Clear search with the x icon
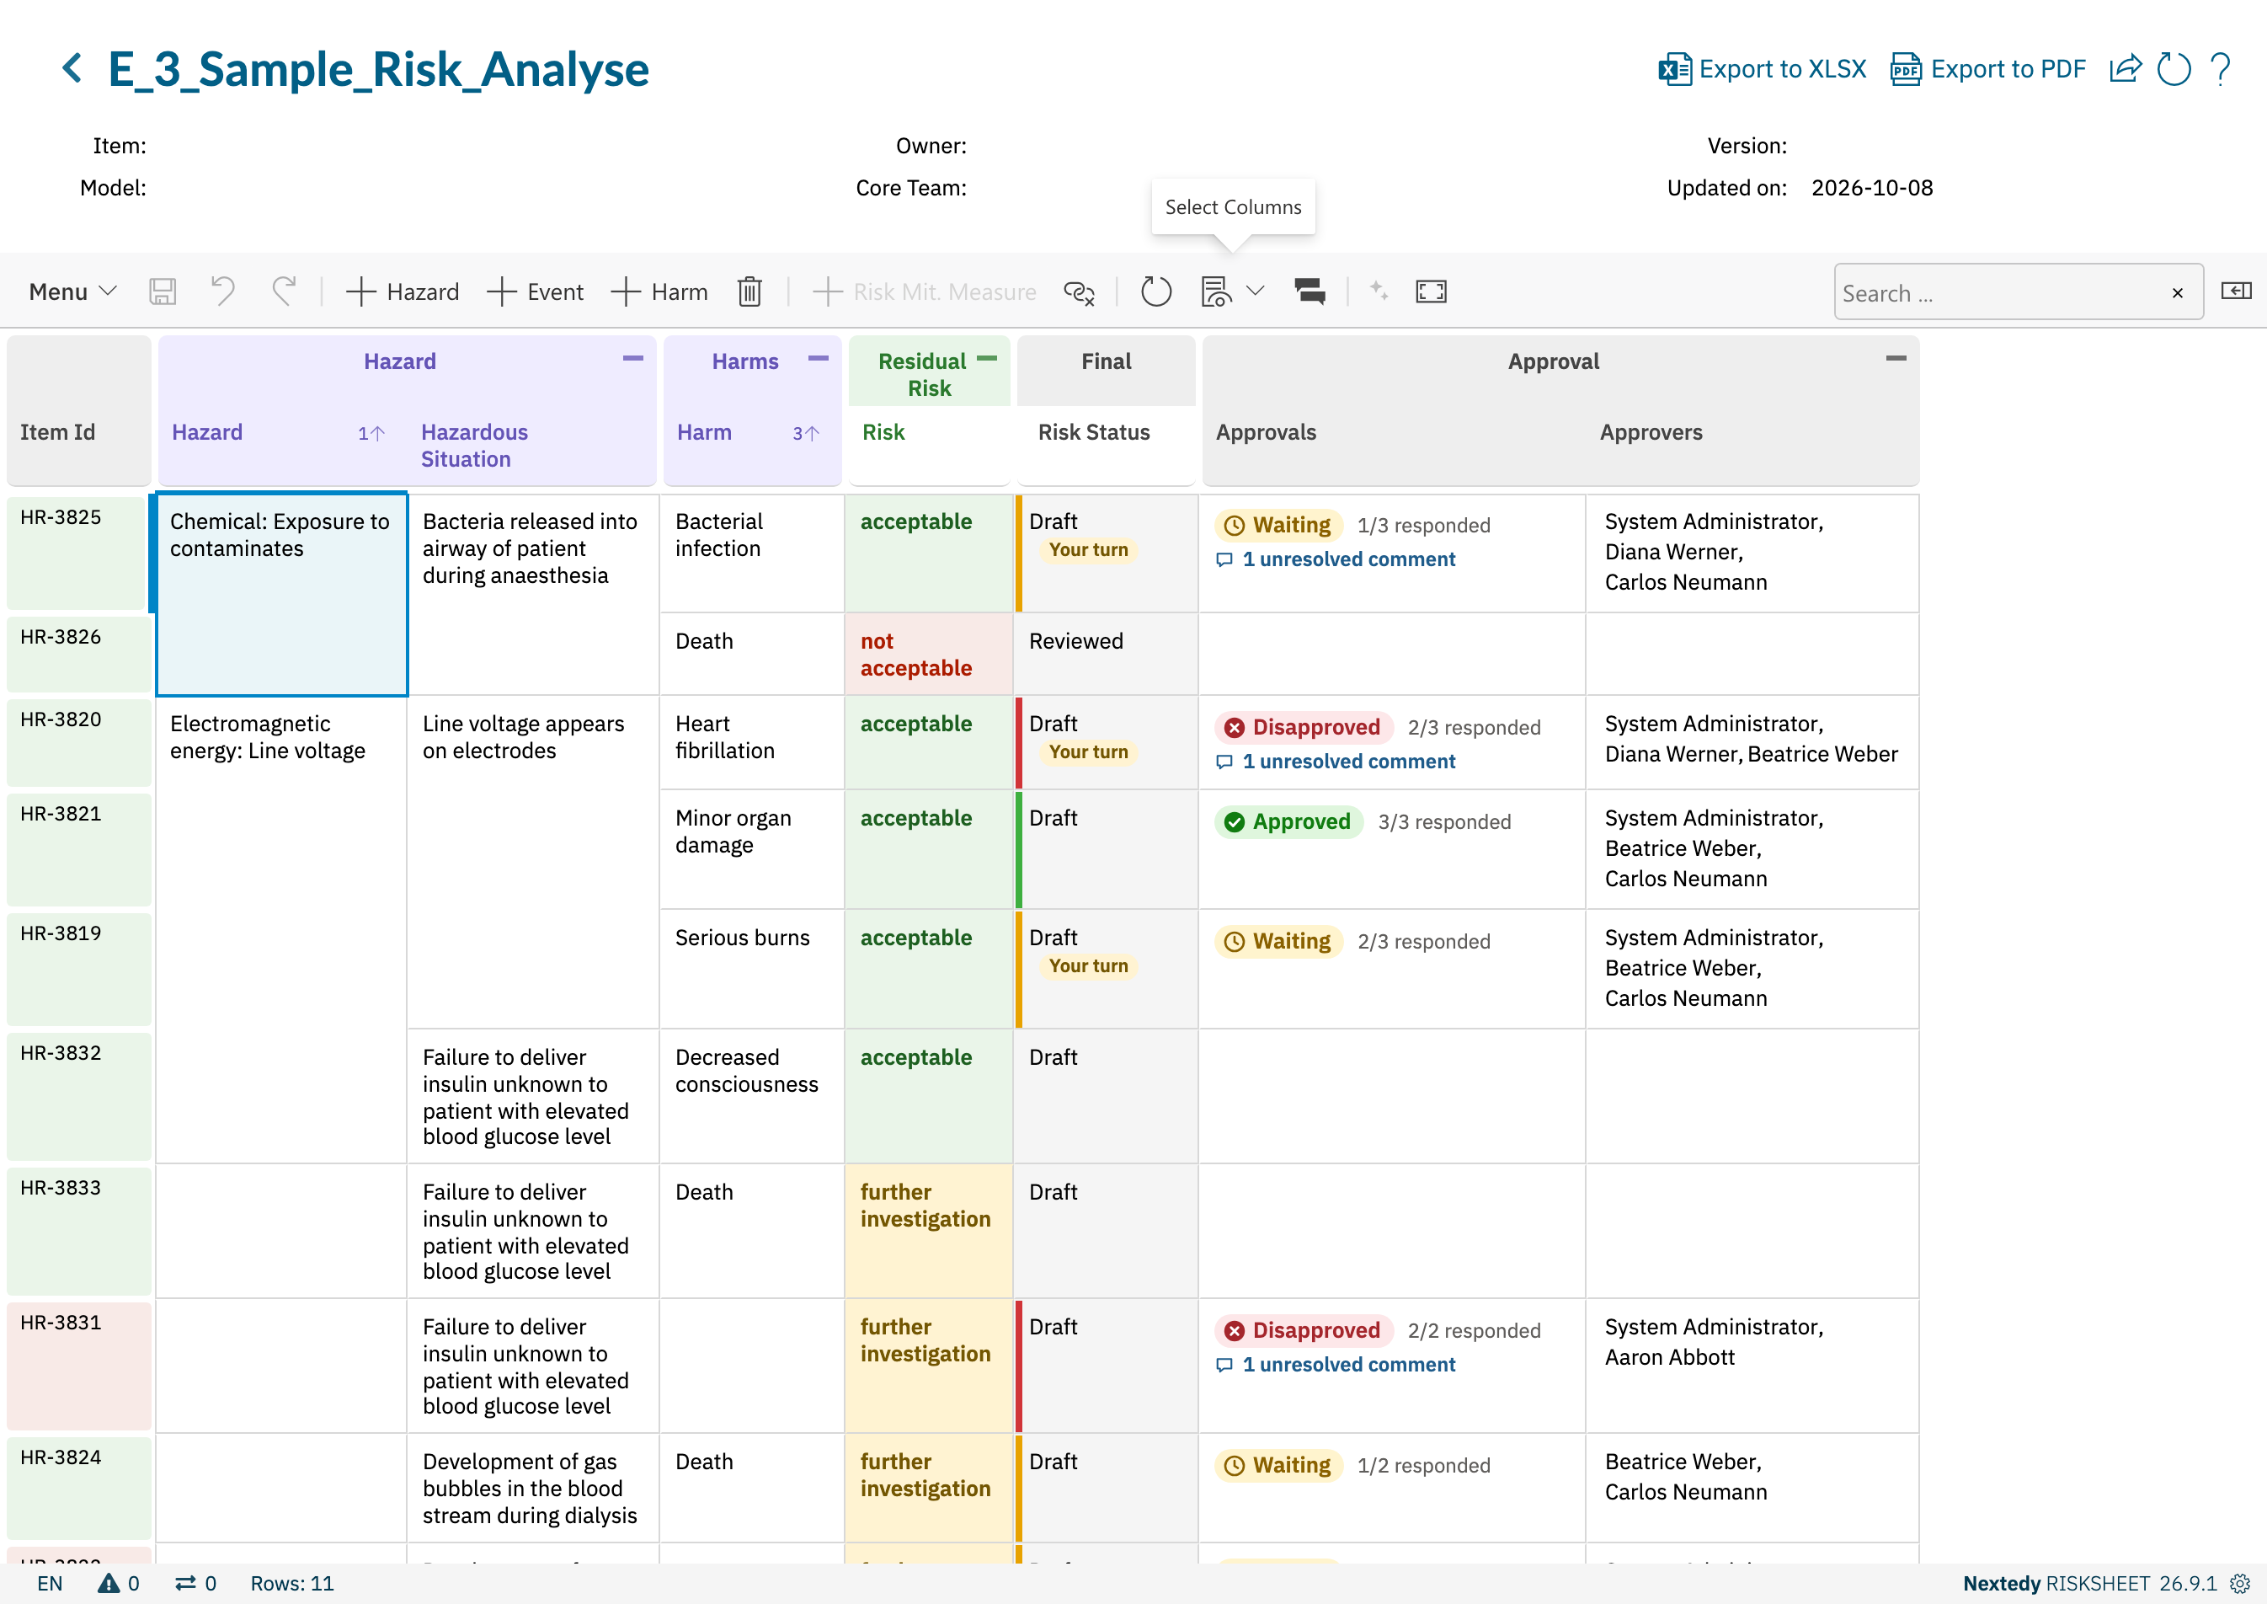Screen dimensions: 2267x1604 pos(2177,293)
